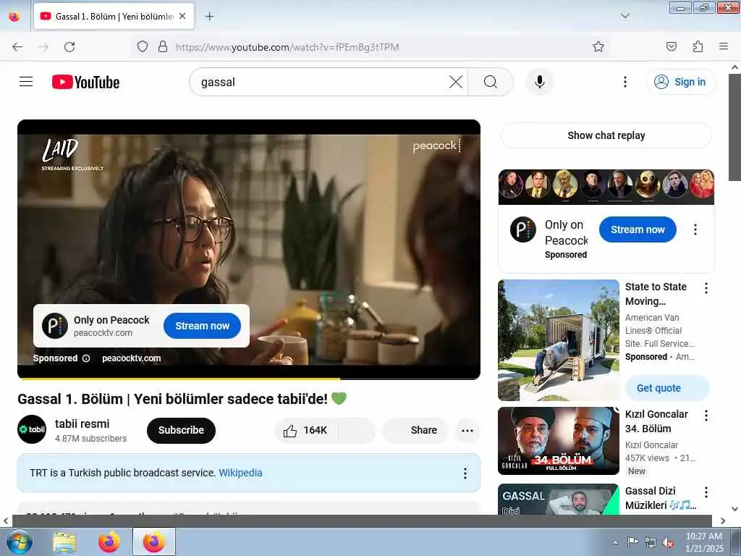Open options for State to State Moving ad
The width and height of the screenshot is (741, 556).
click(x=706, y=288)
